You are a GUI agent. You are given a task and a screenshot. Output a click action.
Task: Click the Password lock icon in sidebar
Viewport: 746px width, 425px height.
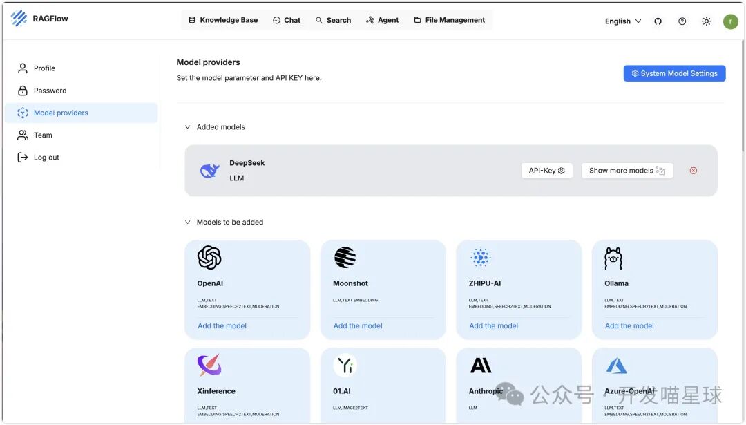coord(23,91)
